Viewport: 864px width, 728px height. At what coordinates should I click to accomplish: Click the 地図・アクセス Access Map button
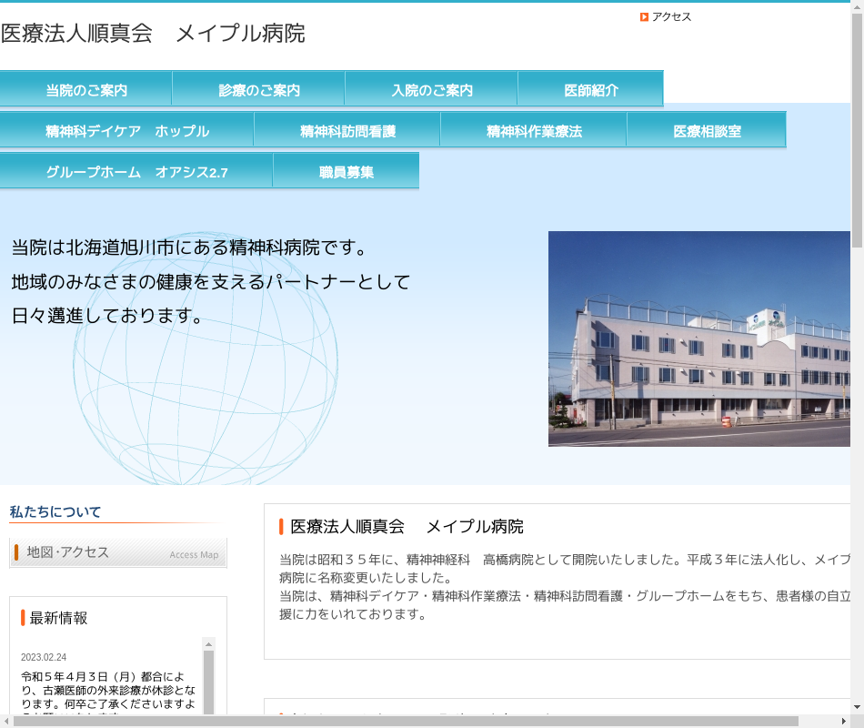[118, 552]
